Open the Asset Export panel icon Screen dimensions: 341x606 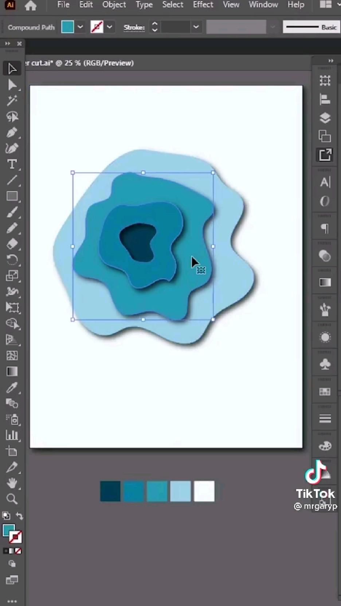tap(325, 155)
